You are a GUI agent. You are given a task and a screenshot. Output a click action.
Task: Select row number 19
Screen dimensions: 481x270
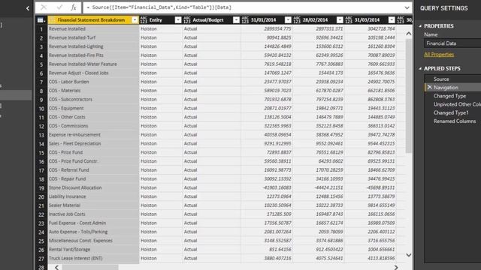pos(41,188)
